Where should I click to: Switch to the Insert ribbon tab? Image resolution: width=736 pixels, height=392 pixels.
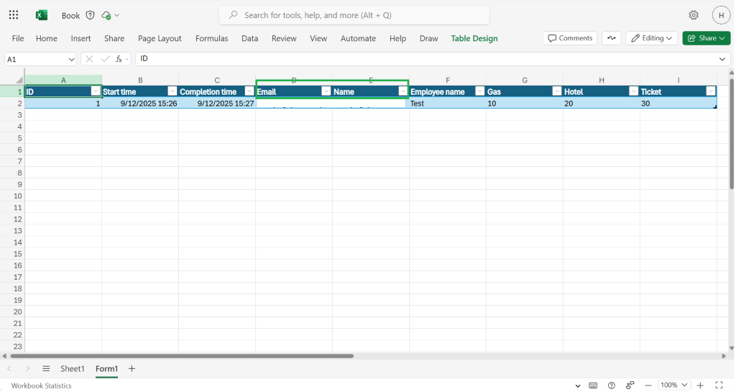pos(80,39)
